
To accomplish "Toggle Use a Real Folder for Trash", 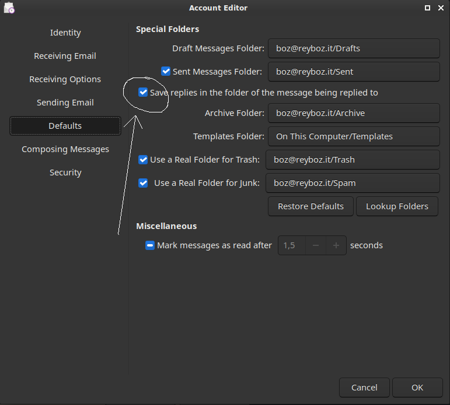I will pyautogui.click(x=143, y=159).
